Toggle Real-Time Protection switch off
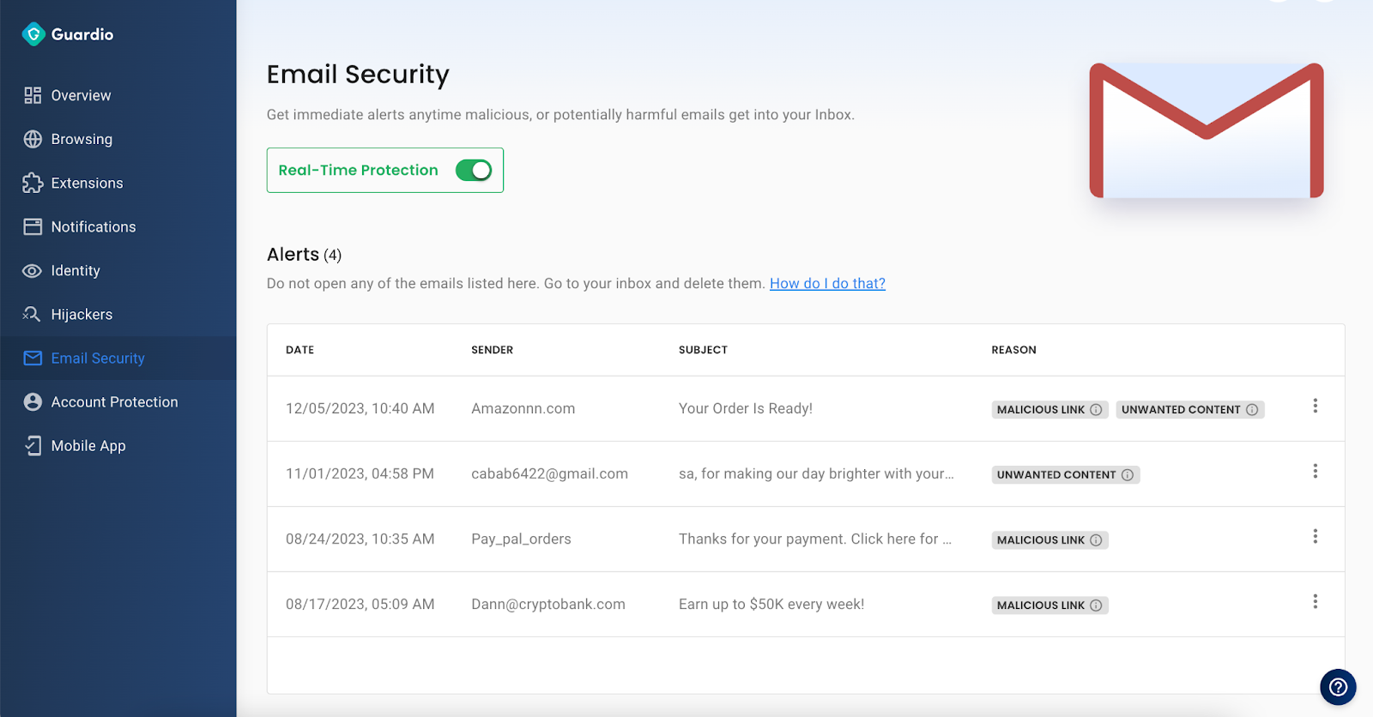Viewport: 1373px width, 717px height. [474, 170]
